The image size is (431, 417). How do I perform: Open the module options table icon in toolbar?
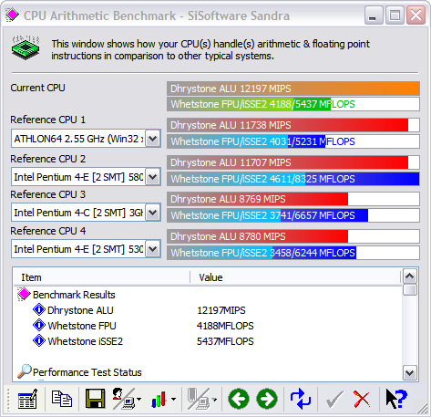coord(27,399)
